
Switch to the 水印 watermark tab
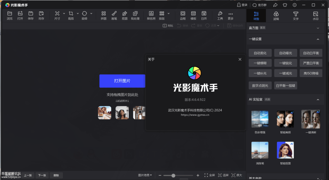click(316, 16)
